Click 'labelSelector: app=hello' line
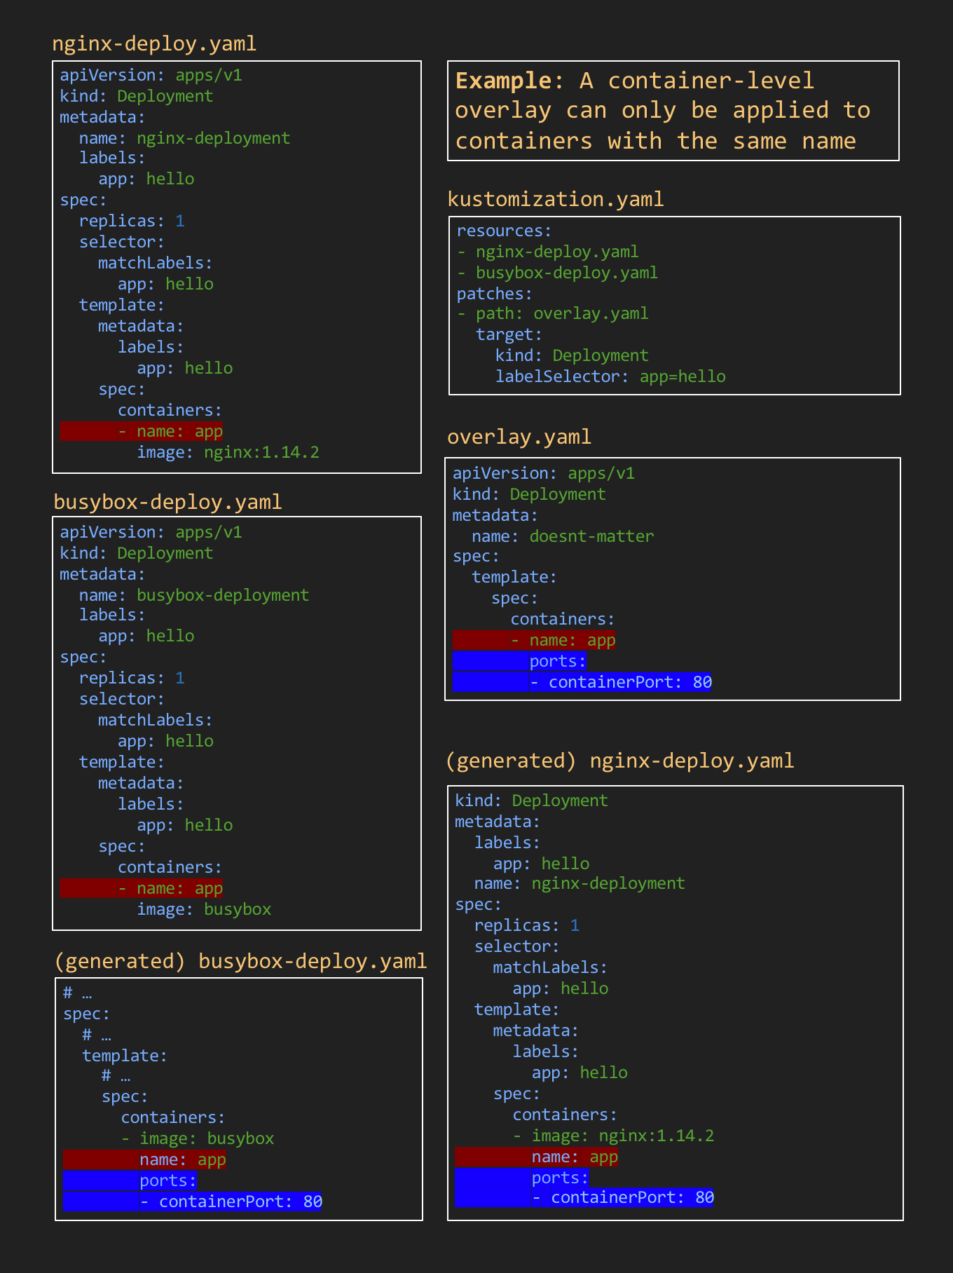The width and height of the screenshot is (953, 1273). pos(610,376)
